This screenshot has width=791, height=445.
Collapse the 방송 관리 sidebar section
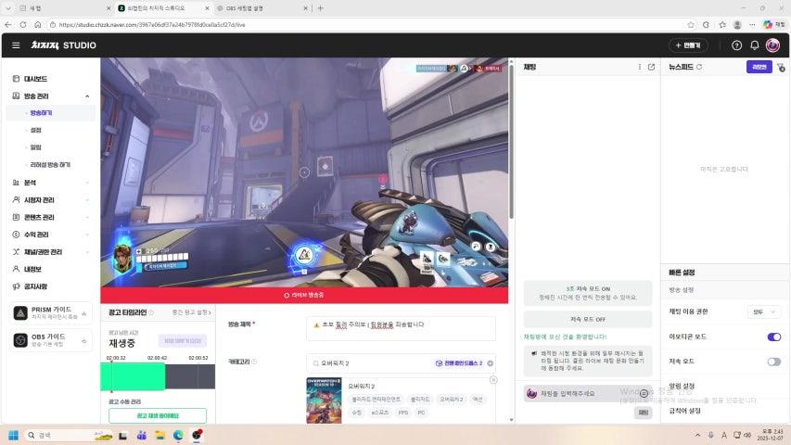(87, 95)
